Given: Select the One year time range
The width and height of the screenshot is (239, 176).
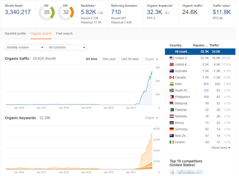Looking at the screenshot, I should [109, 59].
